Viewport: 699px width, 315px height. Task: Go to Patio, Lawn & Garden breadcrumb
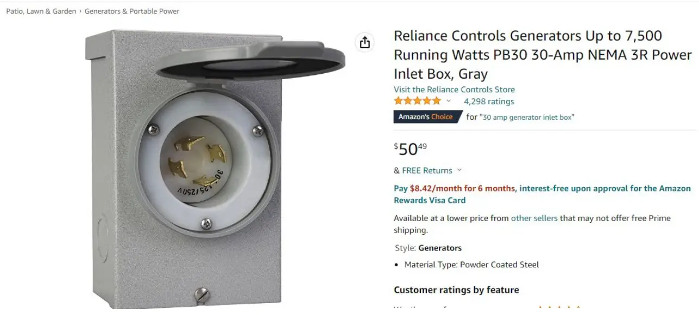click(x=41, y=11)
